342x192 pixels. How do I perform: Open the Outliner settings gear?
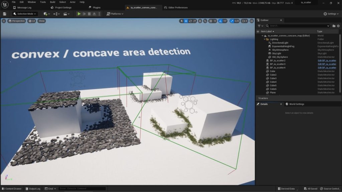tap(338, 26)
